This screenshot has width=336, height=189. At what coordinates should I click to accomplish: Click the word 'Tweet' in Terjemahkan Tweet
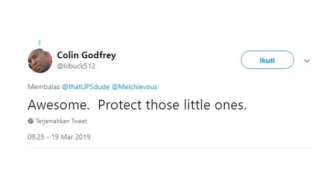pyautogui.click(x=79, y=121)
